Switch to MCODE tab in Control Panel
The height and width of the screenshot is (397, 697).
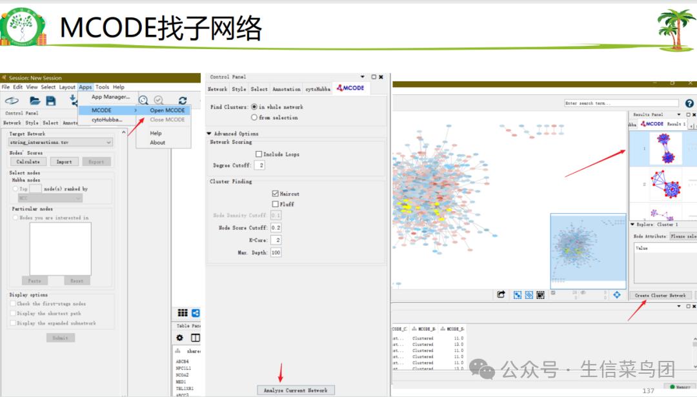pyautogui.click(x=350, y=88)
